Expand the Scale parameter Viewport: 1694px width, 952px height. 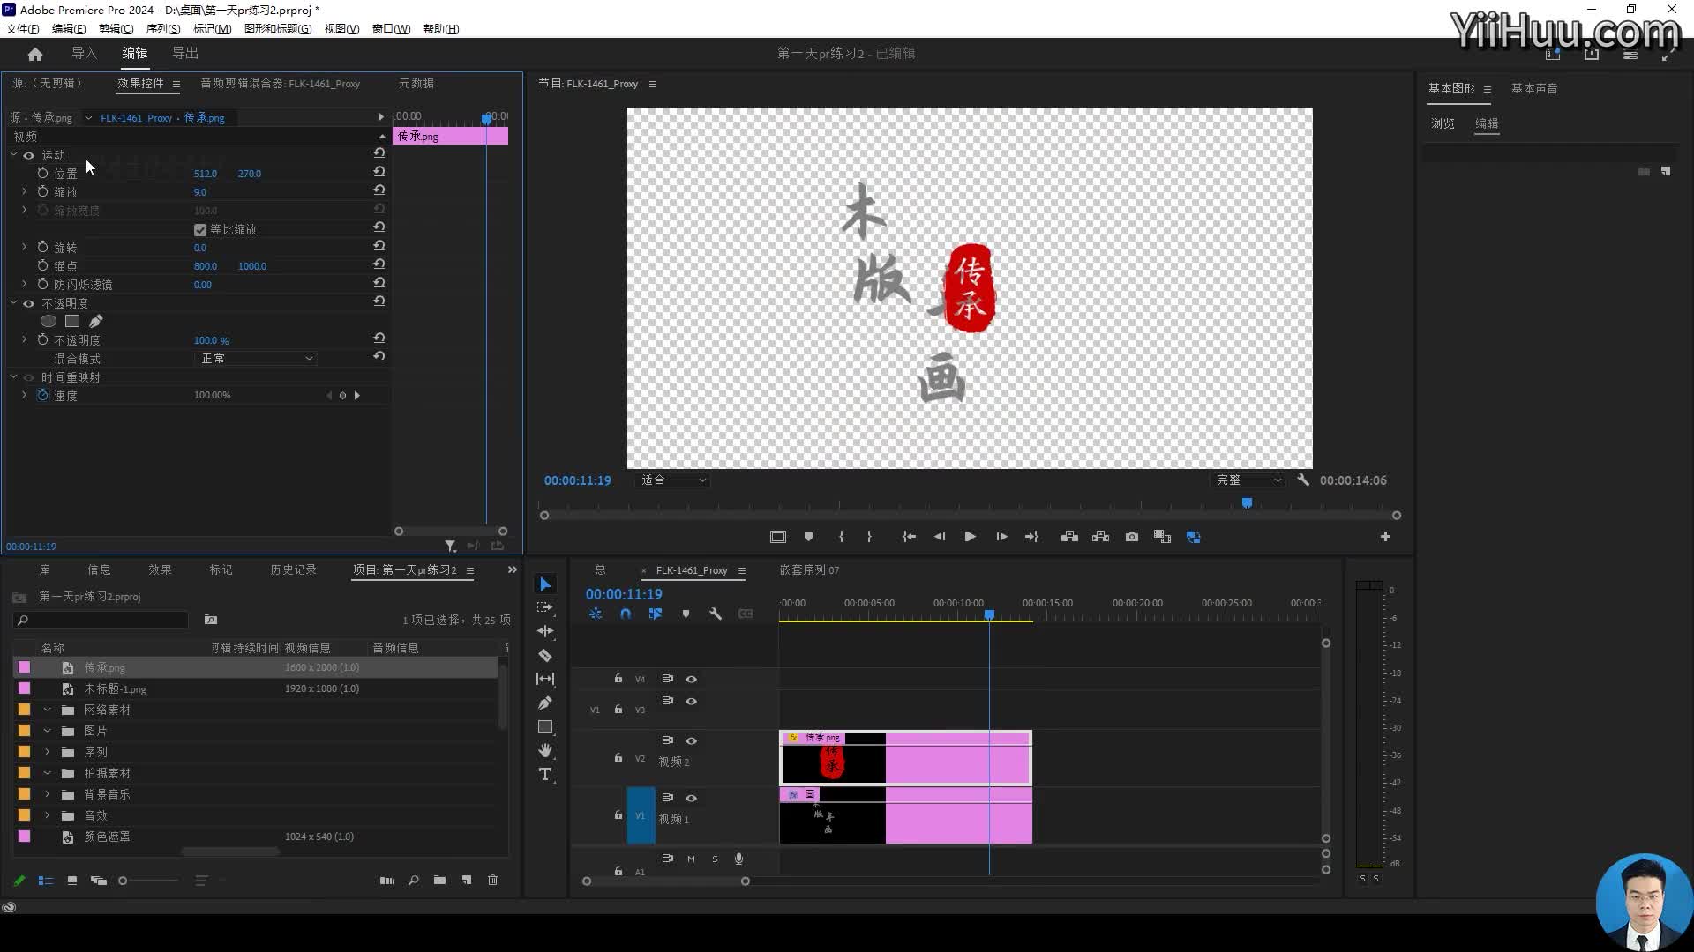tap(24, 191)
